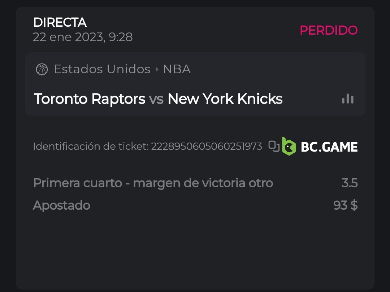Click the Toronto Raptors team name
Screen dimensions: 390x292
90,99
